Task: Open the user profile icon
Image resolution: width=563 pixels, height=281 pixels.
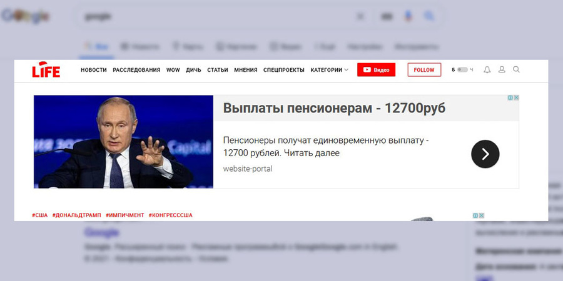Action: click(x=502, y=70)
